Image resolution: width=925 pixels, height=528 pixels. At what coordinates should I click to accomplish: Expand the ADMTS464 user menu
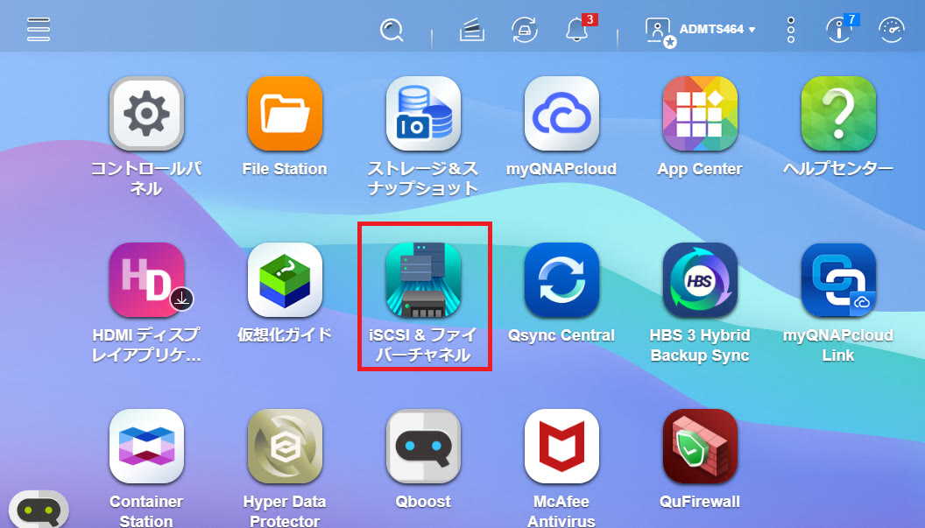click(x=717, y=29)
